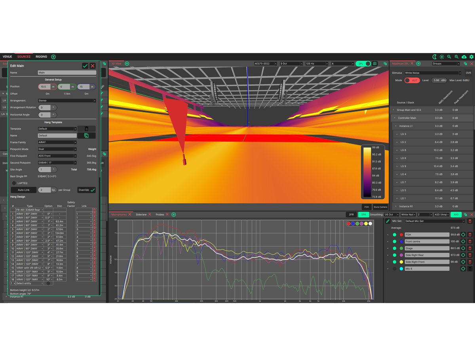Select the Maximum SPL tab
This screenshot has width=475, height=356.
coord(400,63)
